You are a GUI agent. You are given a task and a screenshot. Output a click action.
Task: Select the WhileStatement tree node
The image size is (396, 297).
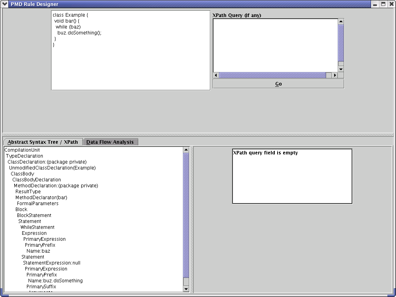coord(37,227)
